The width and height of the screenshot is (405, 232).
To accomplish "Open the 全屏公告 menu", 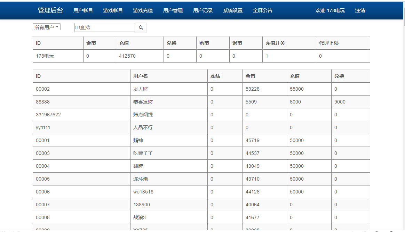I will tap(262, 10).
